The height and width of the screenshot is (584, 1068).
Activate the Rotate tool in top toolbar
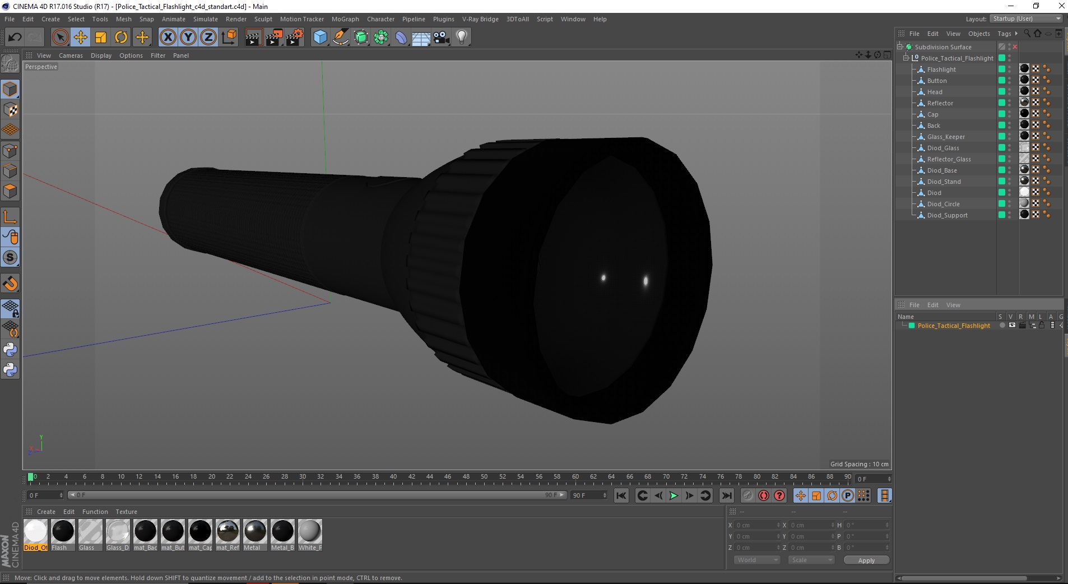[121, 38]
